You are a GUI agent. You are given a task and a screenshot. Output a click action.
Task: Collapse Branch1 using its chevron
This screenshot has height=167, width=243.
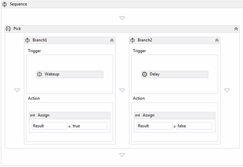[x=112, y=40]
